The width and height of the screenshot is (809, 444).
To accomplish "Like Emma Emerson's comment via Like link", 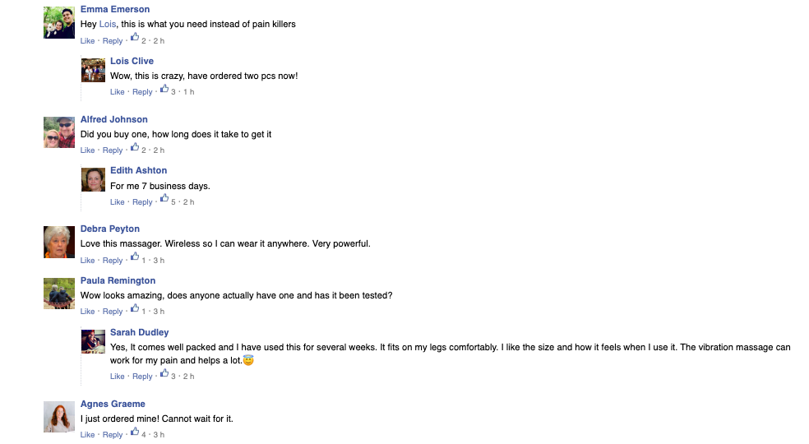I will tap(87, 41).
